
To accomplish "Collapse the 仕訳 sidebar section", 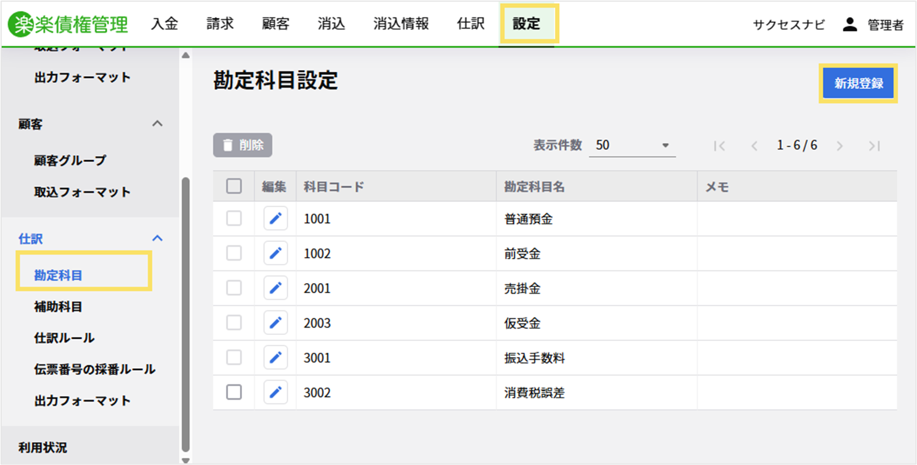I will (157, 239).
